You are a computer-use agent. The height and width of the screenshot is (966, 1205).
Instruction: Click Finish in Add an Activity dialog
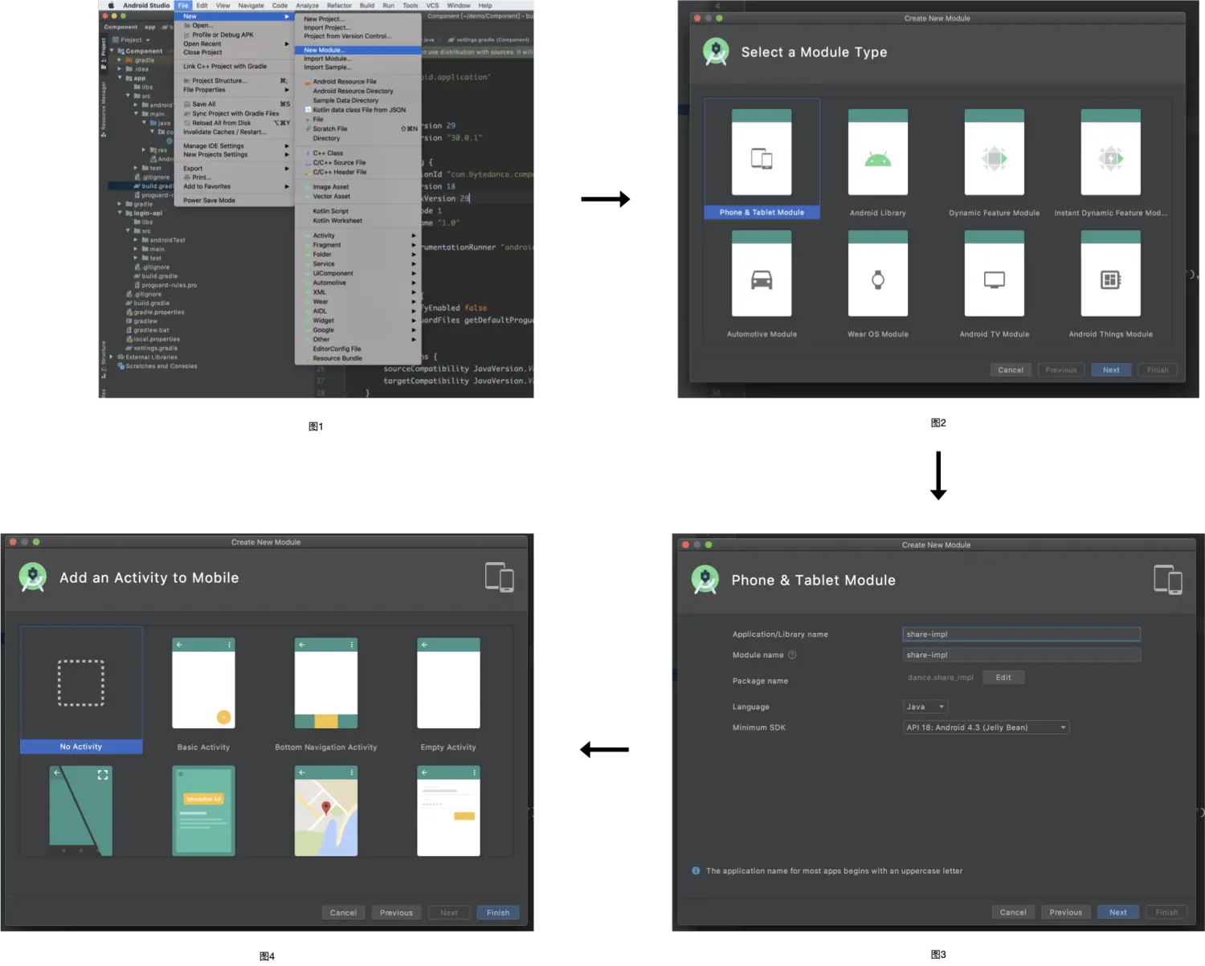498,912
